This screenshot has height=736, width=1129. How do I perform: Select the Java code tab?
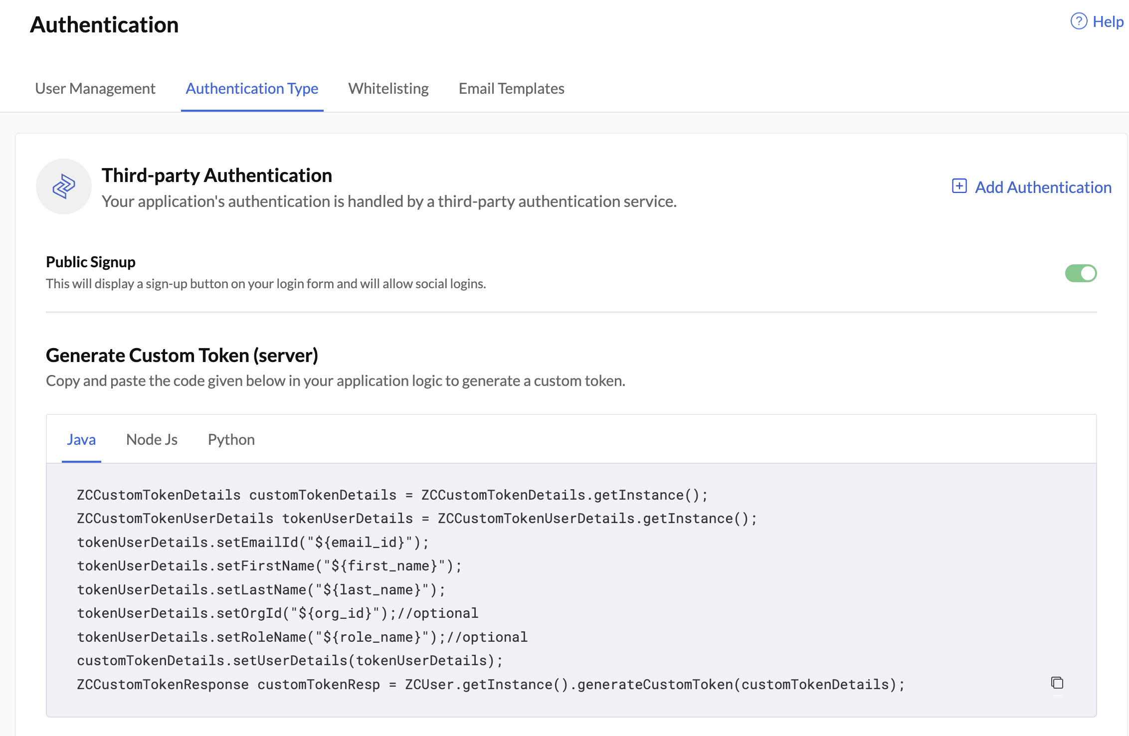click(81, 439)
